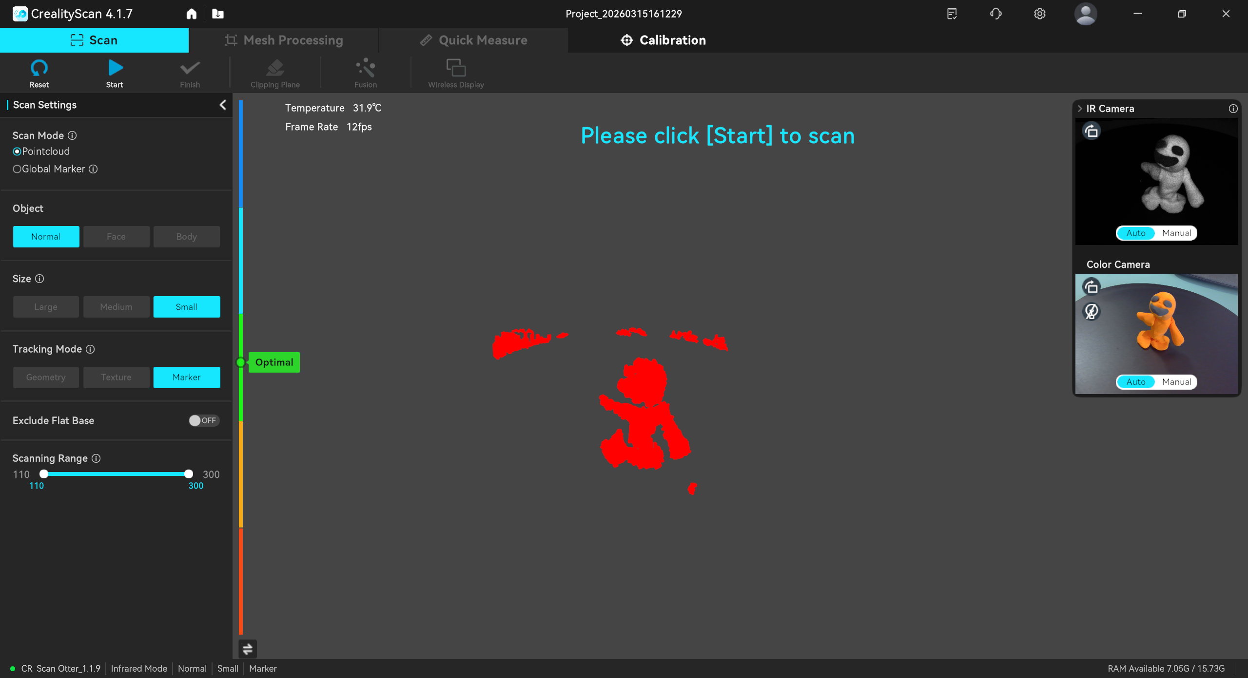Open the Calibration tab
Image resolution: width=1248 pixels, height=678 pixels.
click(x=663, y=40)
